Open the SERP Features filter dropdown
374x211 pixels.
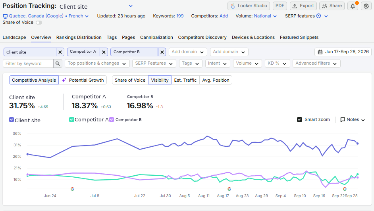[x=154, y=63]
